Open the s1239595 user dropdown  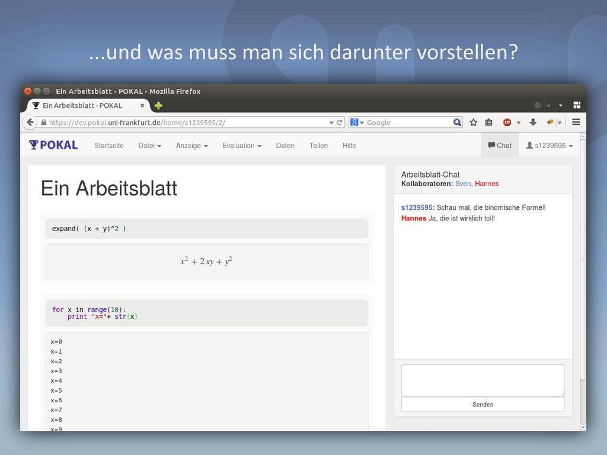point(550,146)
